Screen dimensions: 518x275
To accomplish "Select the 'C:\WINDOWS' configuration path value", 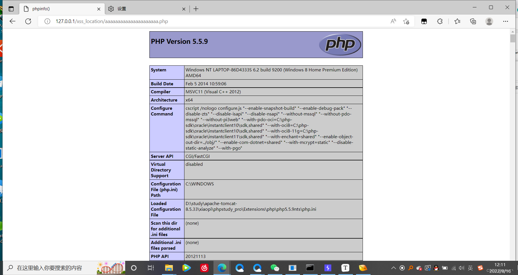I will click(x=200, y=184).
